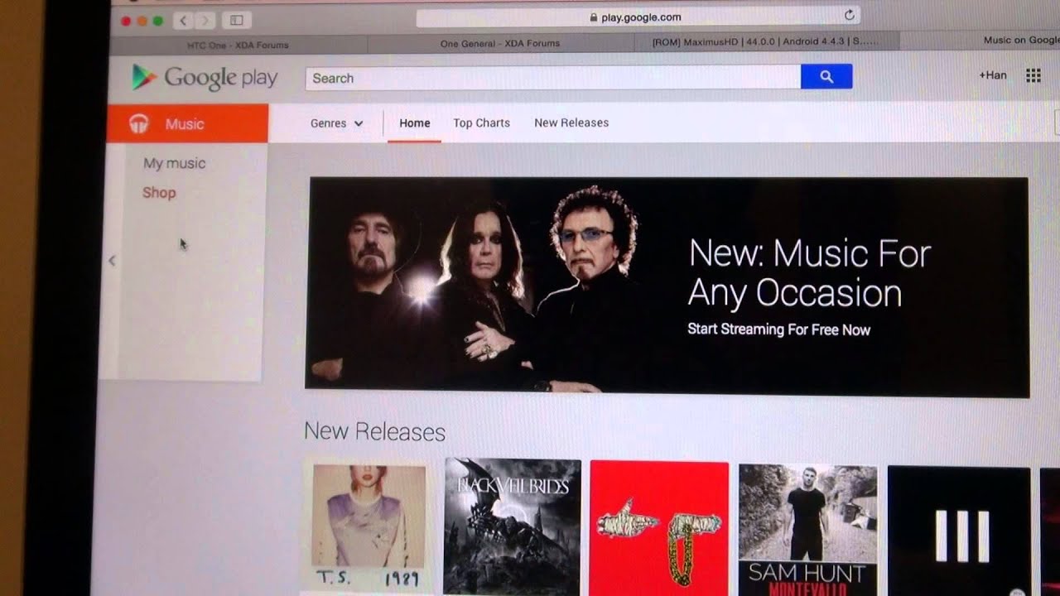Click the lock icon in address bar
The height and width of the screenshot is (596, 1060).
593,17
